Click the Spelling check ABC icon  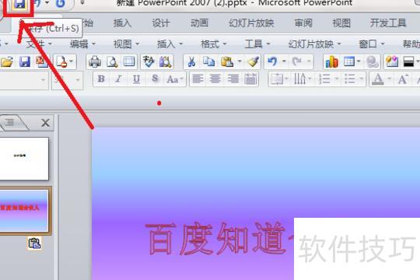coord(149,62)
